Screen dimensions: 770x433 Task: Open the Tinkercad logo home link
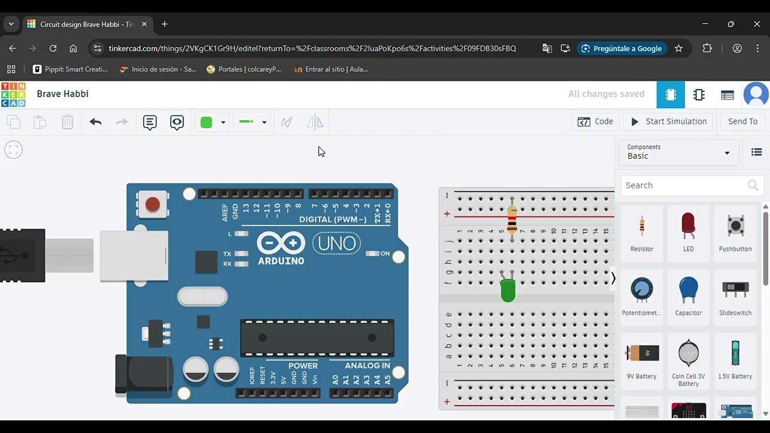point(13,94)
